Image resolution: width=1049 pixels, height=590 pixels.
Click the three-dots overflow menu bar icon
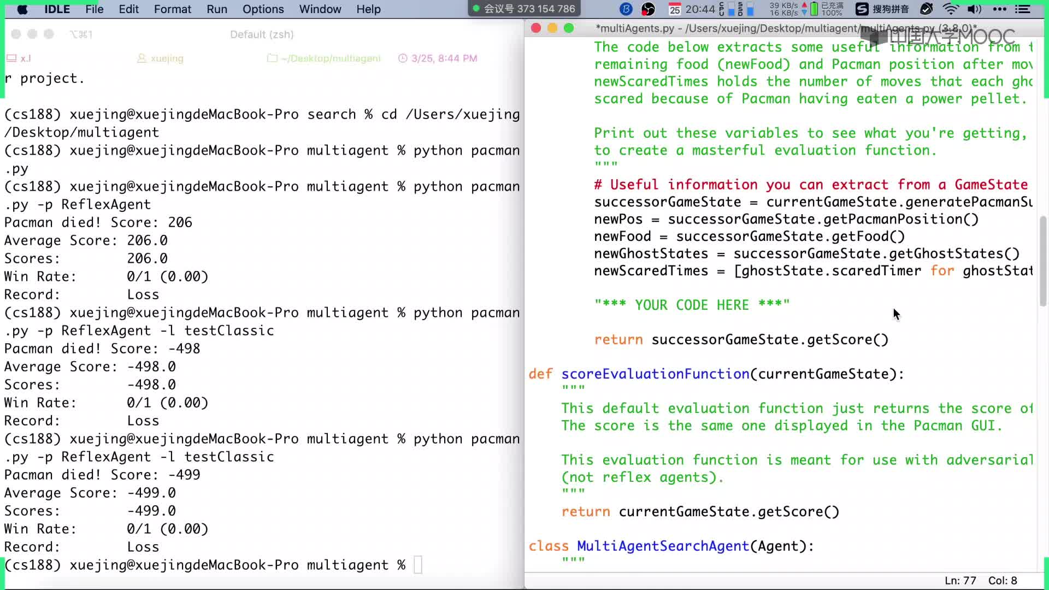point(999,9)
